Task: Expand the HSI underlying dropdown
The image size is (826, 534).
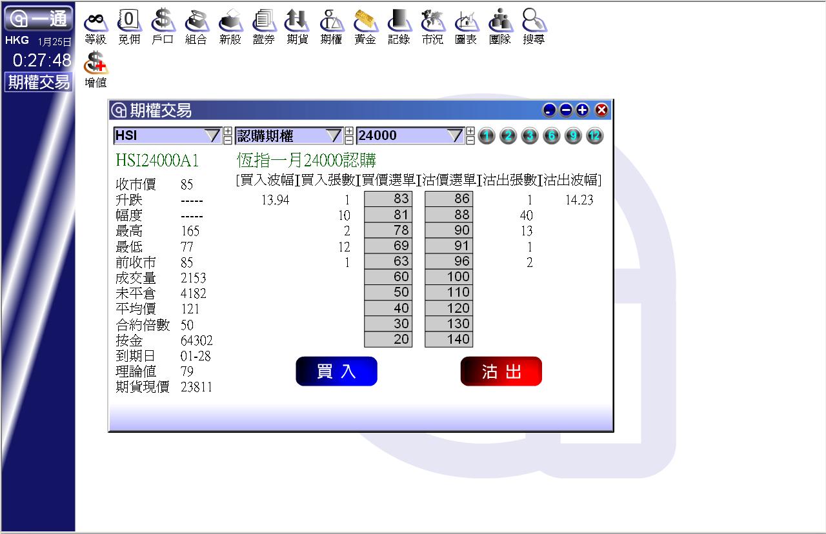Action: click(212, 136)
